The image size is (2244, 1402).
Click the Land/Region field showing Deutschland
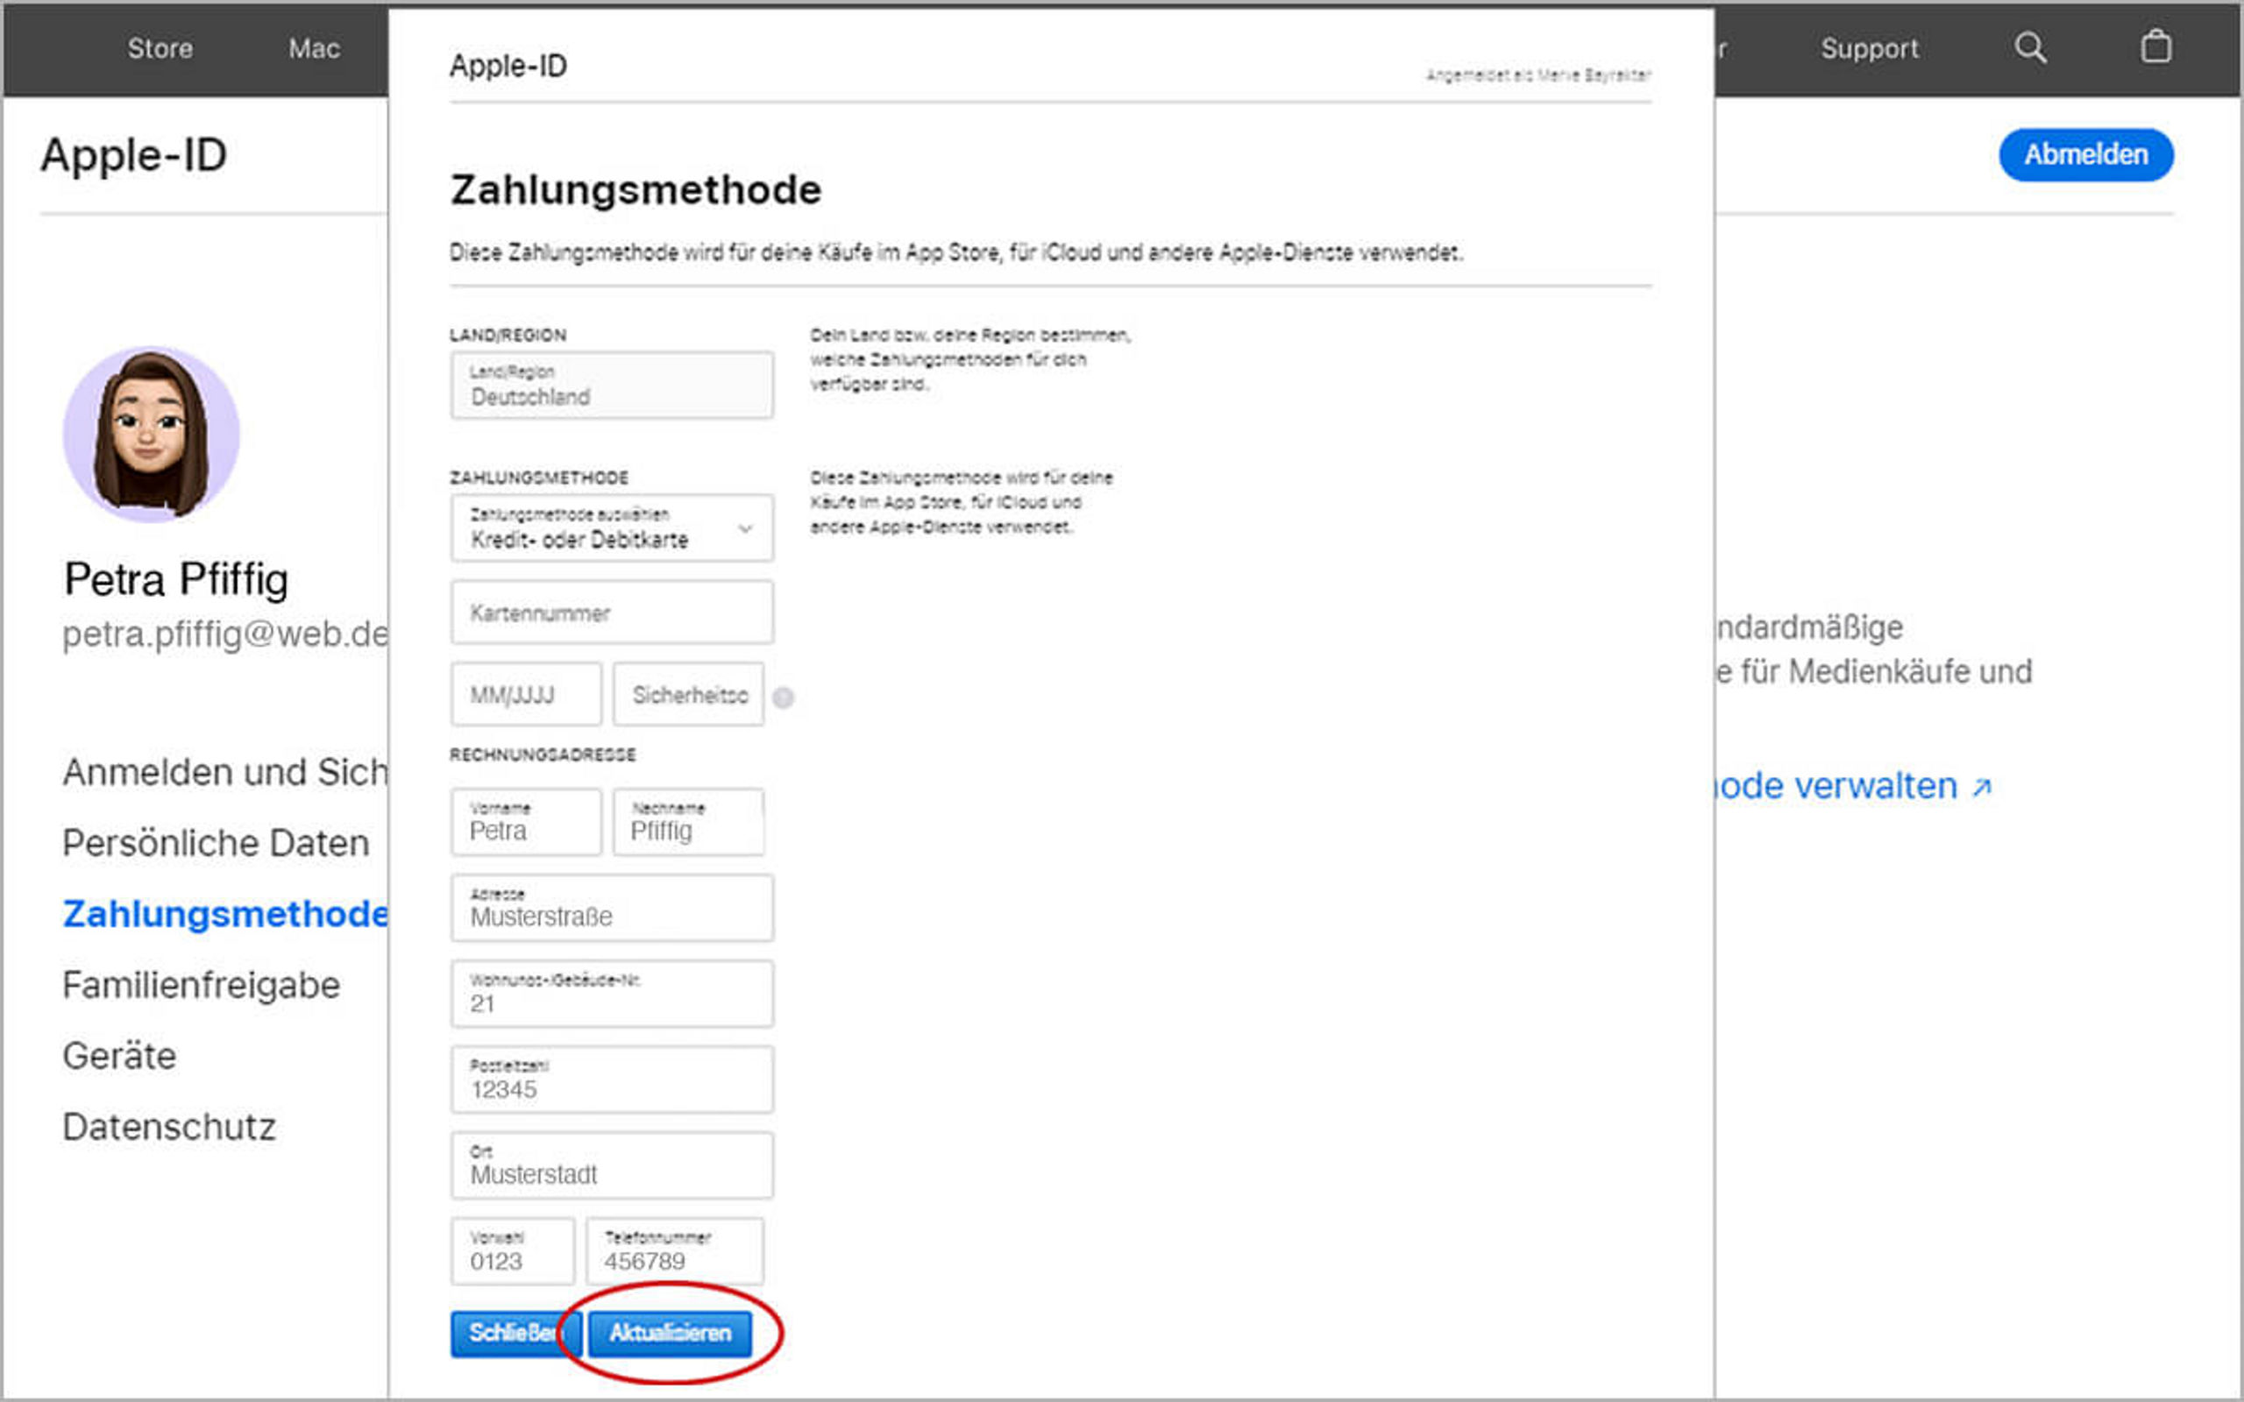pos(612,386)
